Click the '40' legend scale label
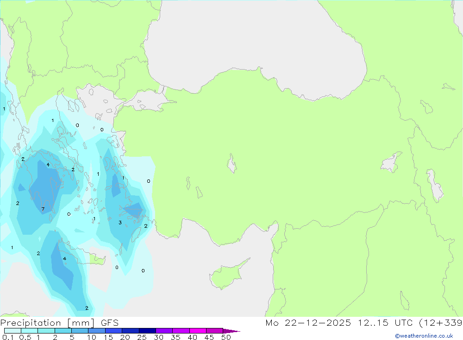Image resolution: width=463 pixels, height=340 pixels. (193, 337)
